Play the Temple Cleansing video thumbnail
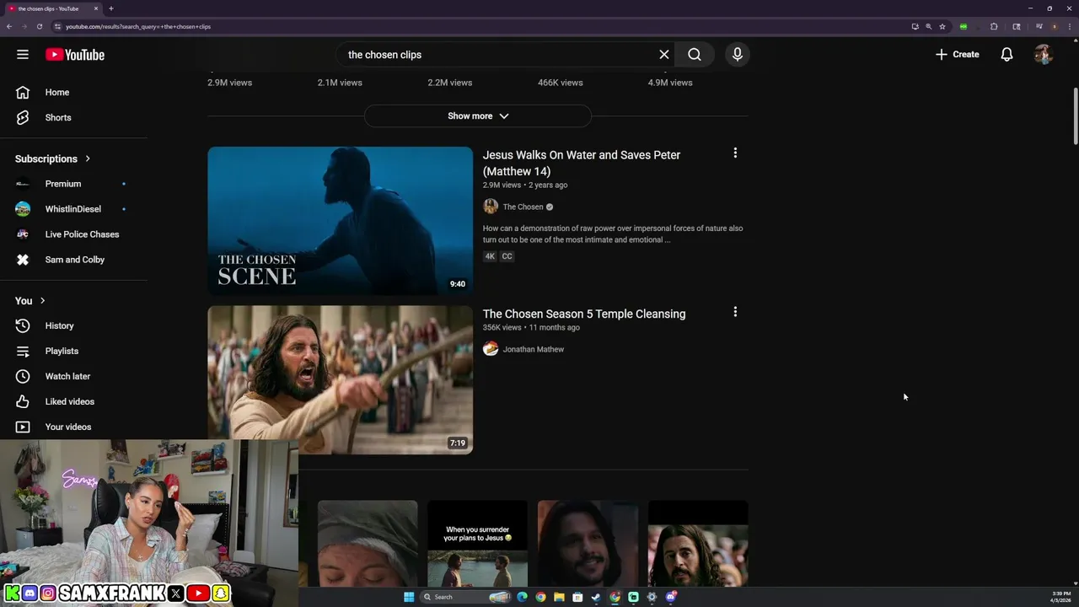Viewport: 1079px width, 607px height. 341,380
